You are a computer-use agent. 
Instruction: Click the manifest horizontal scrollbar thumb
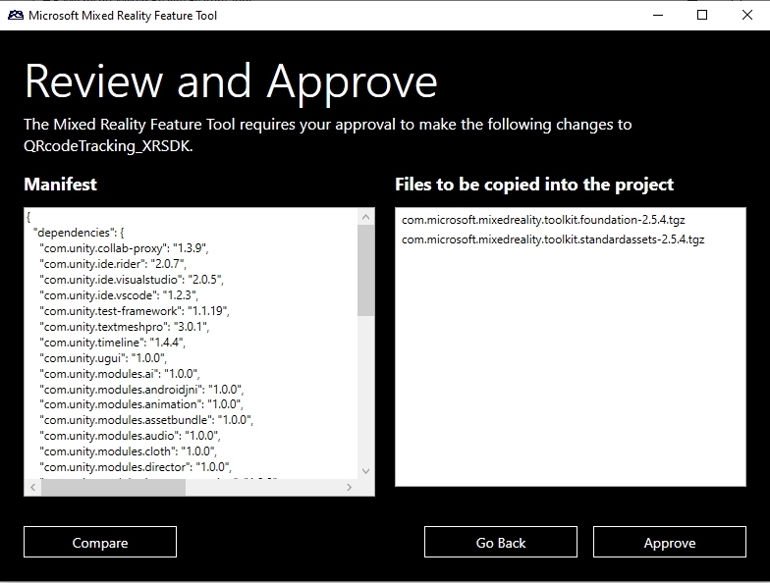114,487
